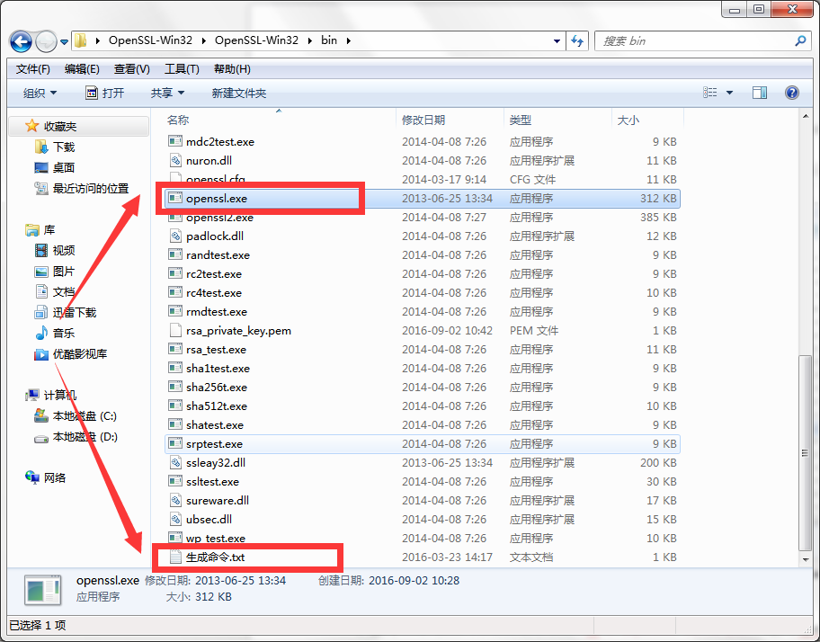Open the 下载 favorites folder
The height and width of the screenshot is (642, 820).
[x=63, y=147]
